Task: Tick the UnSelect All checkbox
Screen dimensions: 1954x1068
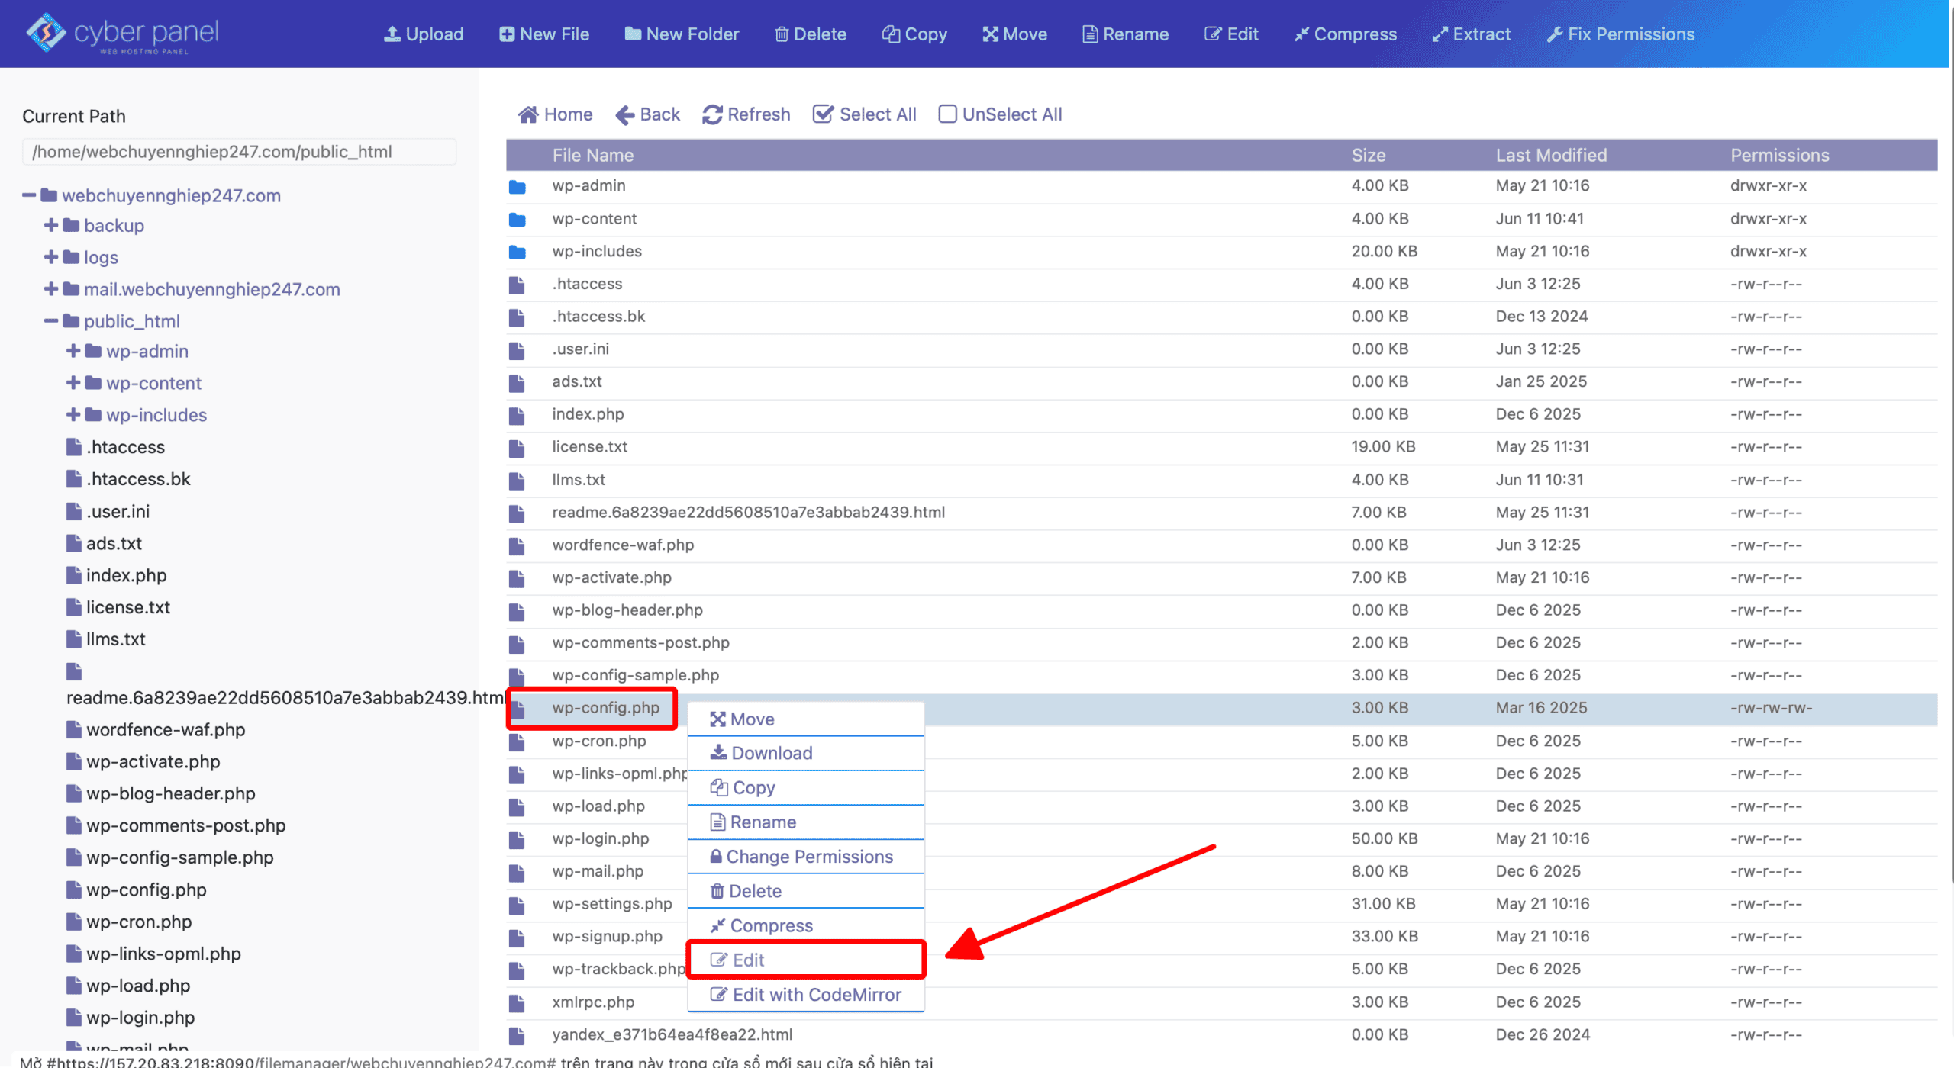Action: click(x=947, y=114)
